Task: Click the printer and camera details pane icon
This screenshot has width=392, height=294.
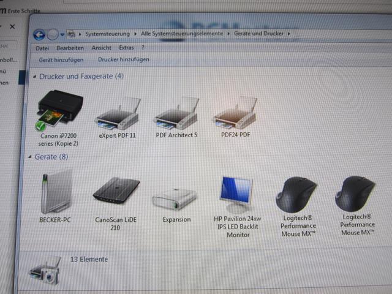Action: pos(45,270)
